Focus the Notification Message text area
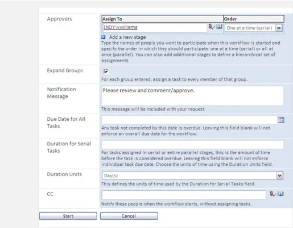 coord(192,96)
